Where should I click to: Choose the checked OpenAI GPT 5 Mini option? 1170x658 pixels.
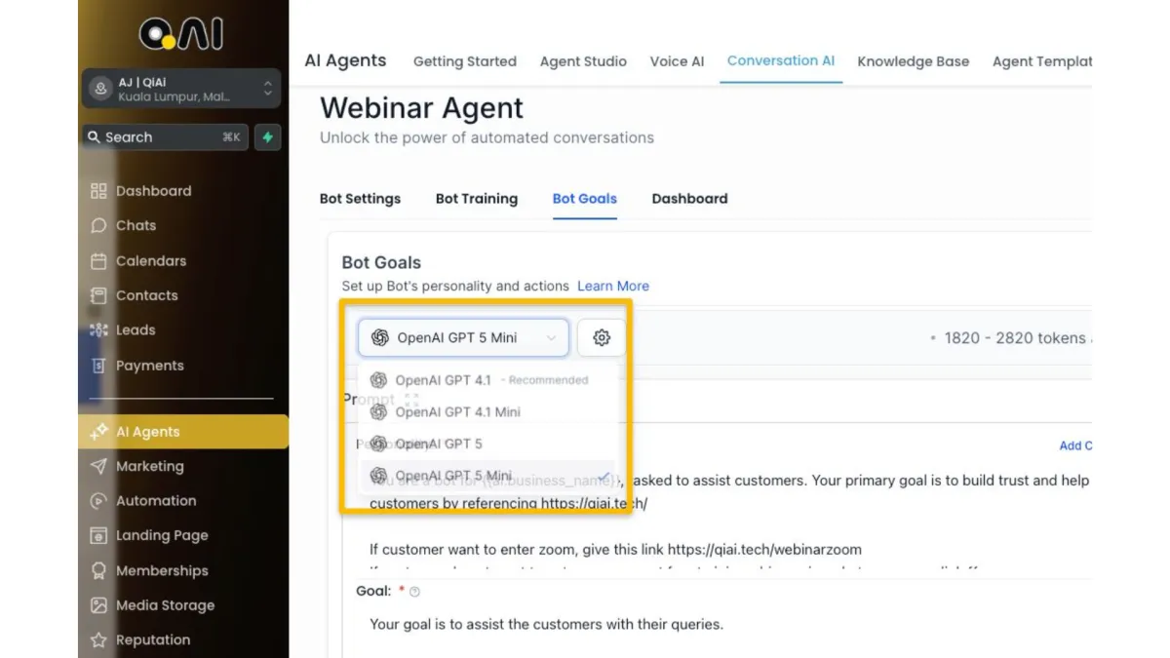pyautogui.click(x=488, y=476)
